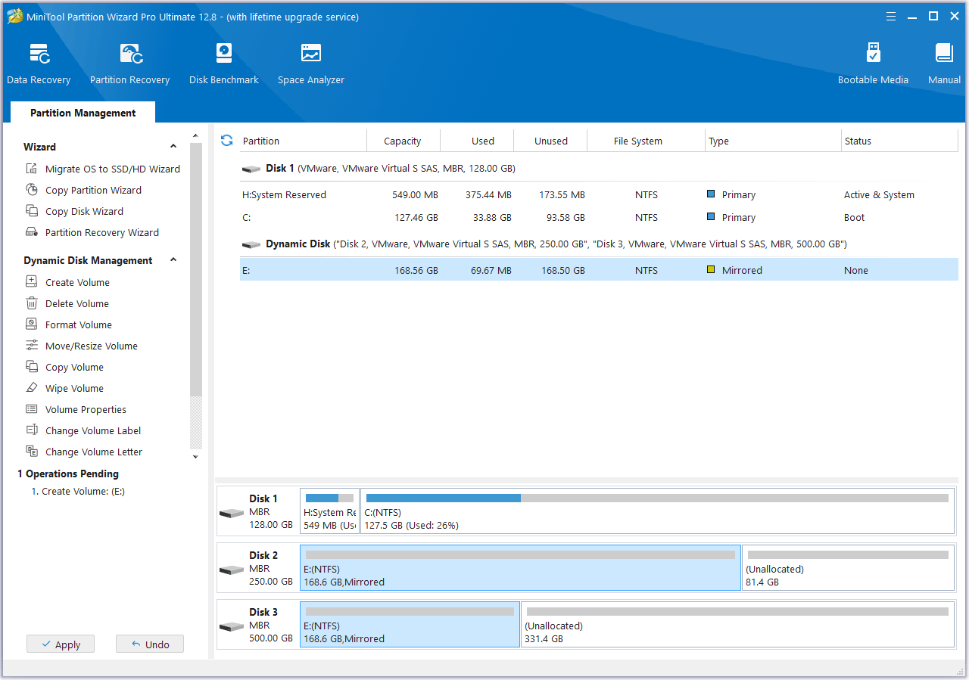Sort by the Status column header
This screenshot has width=969, height=680.
900,141
